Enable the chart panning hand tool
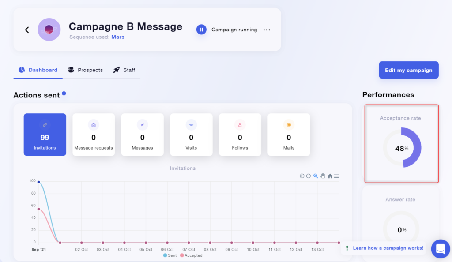 point(322,176)
